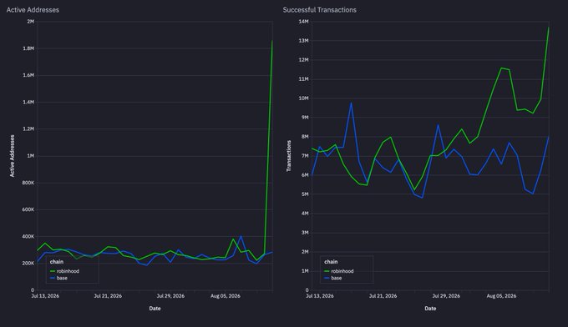This screenshot has width=568, height=327.
Task: Click the Active Addresses chart title
Action: click(33, 10)
